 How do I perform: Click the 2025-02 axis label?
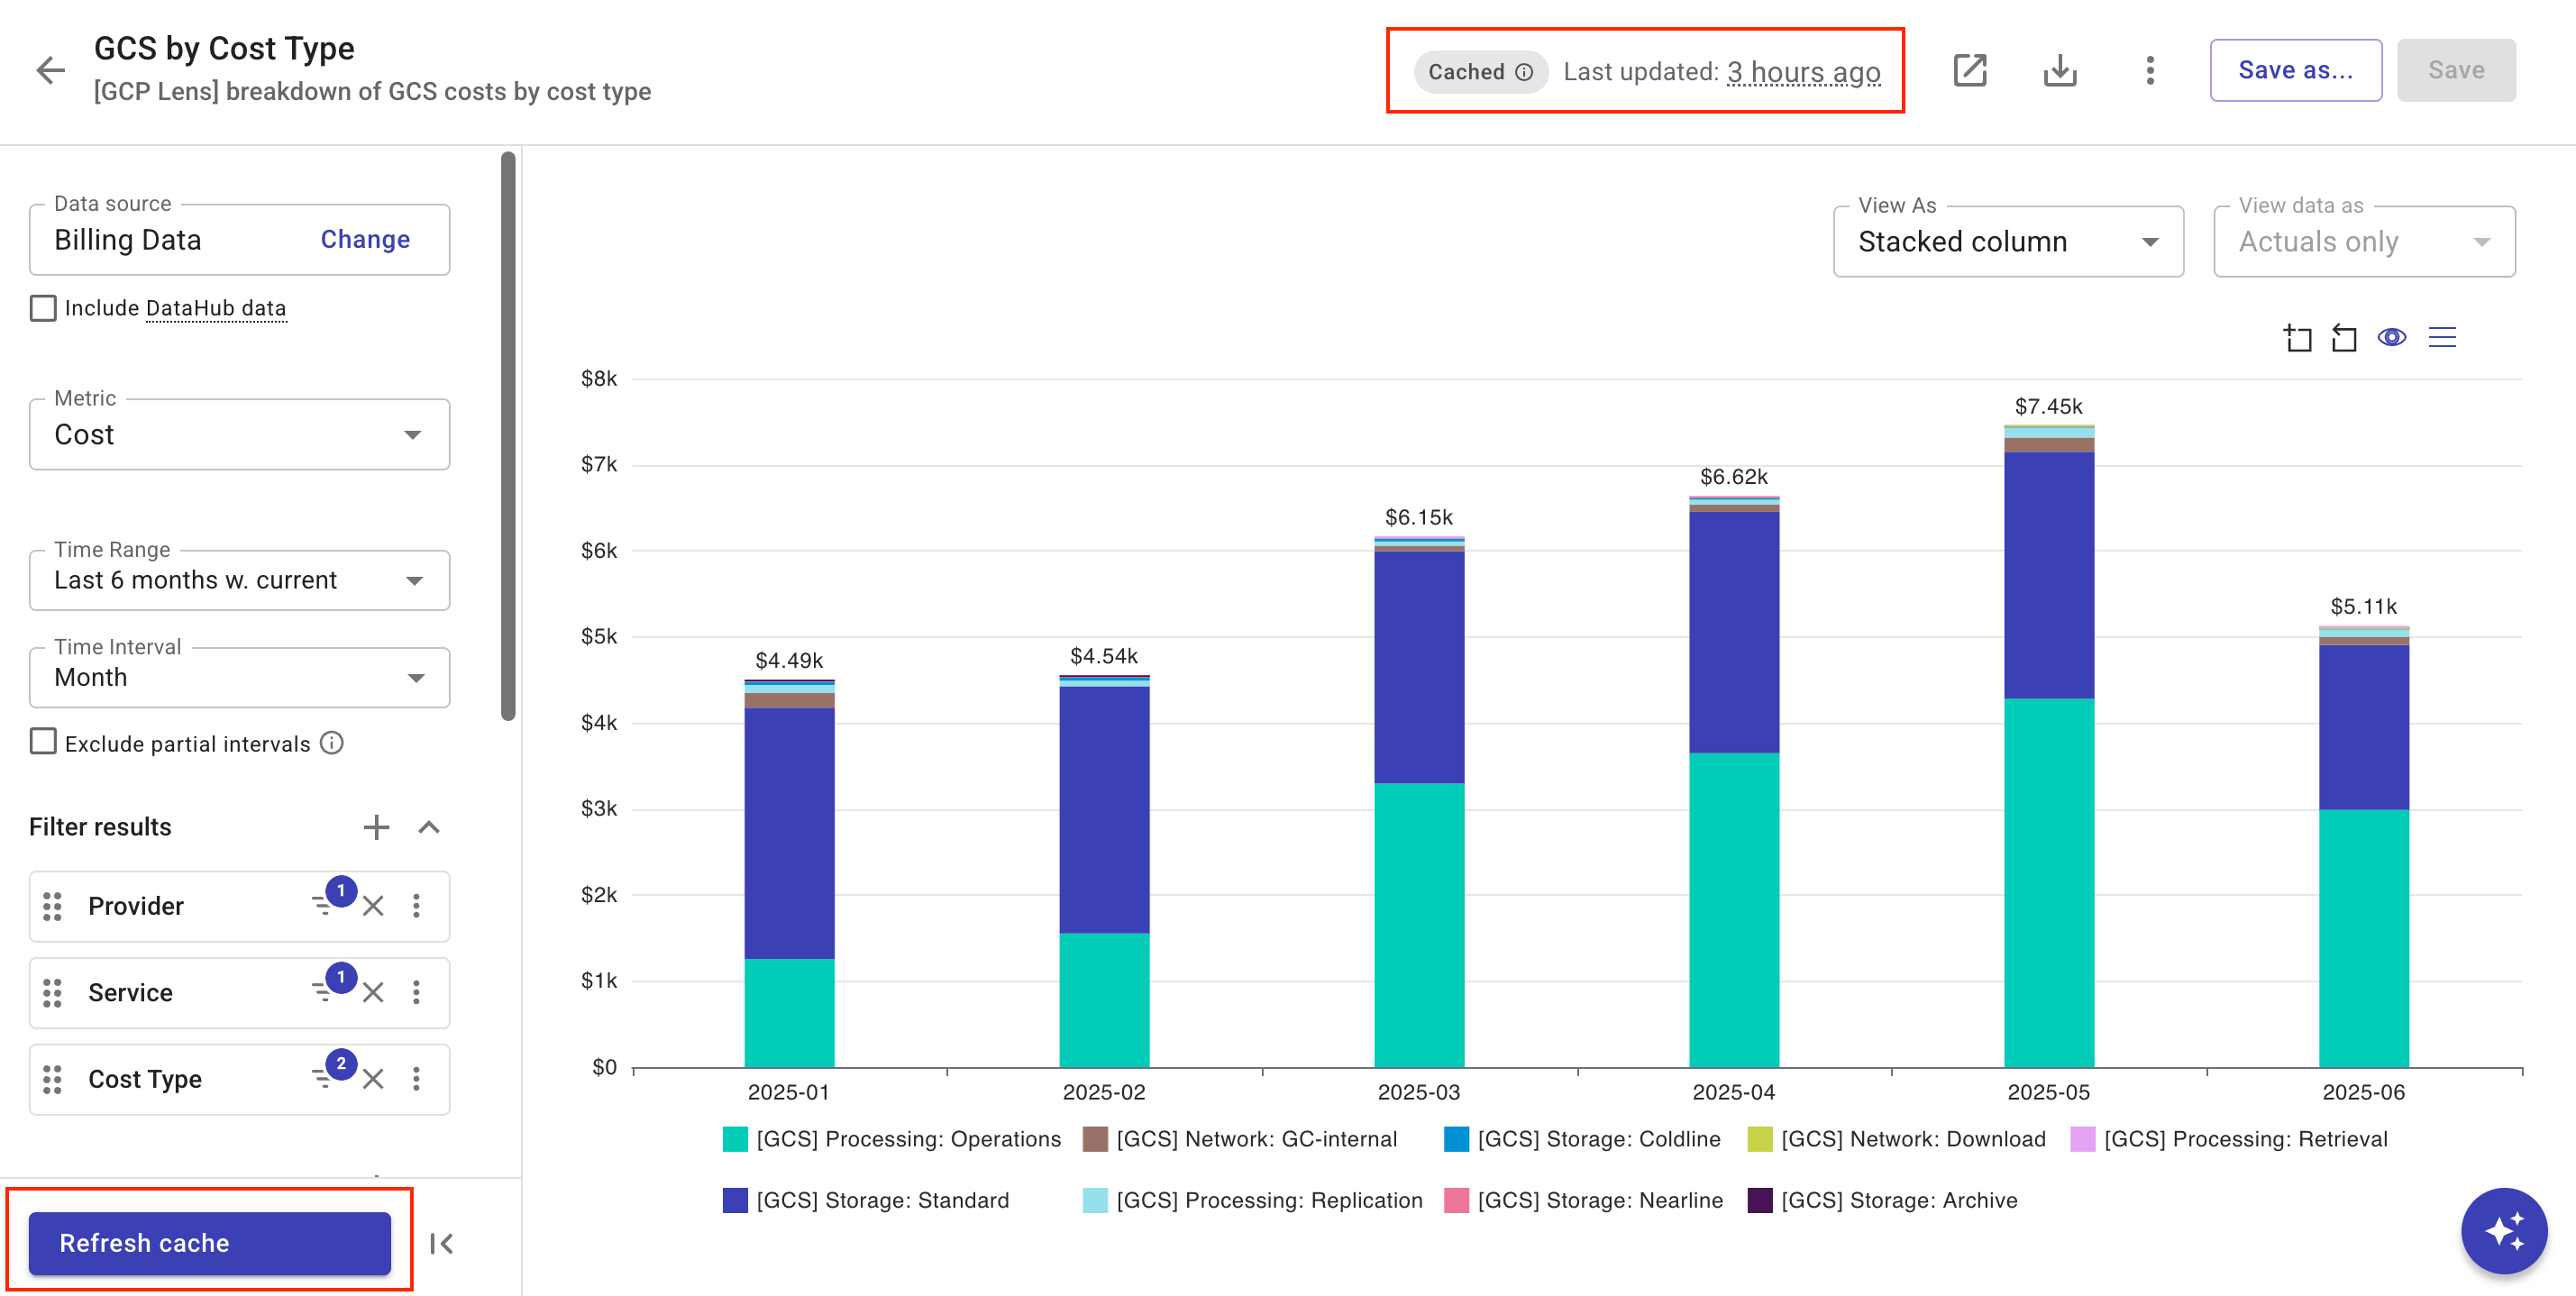[x=1104, y=1092]
